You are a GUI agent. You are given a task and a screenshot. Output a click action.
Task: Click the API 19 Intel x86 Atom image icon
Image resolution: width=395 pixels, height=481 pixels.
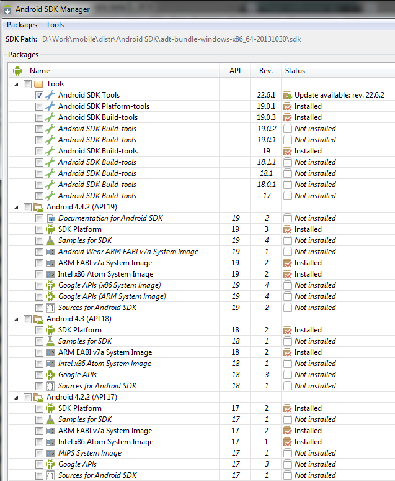point(50,274)
